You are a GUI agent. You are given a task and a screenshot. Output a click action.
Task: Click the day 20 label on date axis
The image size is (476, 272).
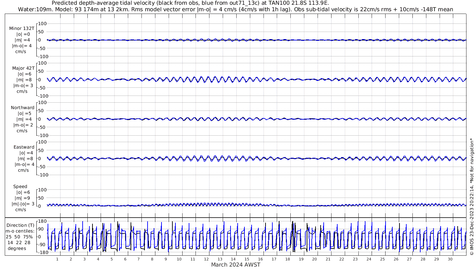pyautogui.click(x=314, y=259)
